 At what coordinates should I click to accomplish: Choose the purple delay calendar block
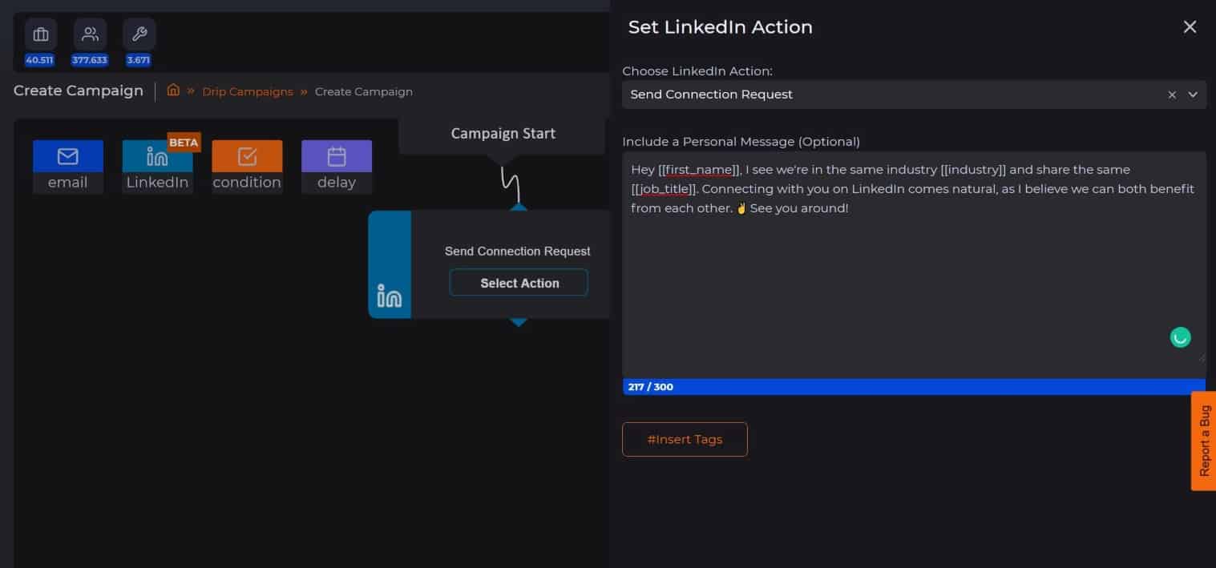pos(337,156)
